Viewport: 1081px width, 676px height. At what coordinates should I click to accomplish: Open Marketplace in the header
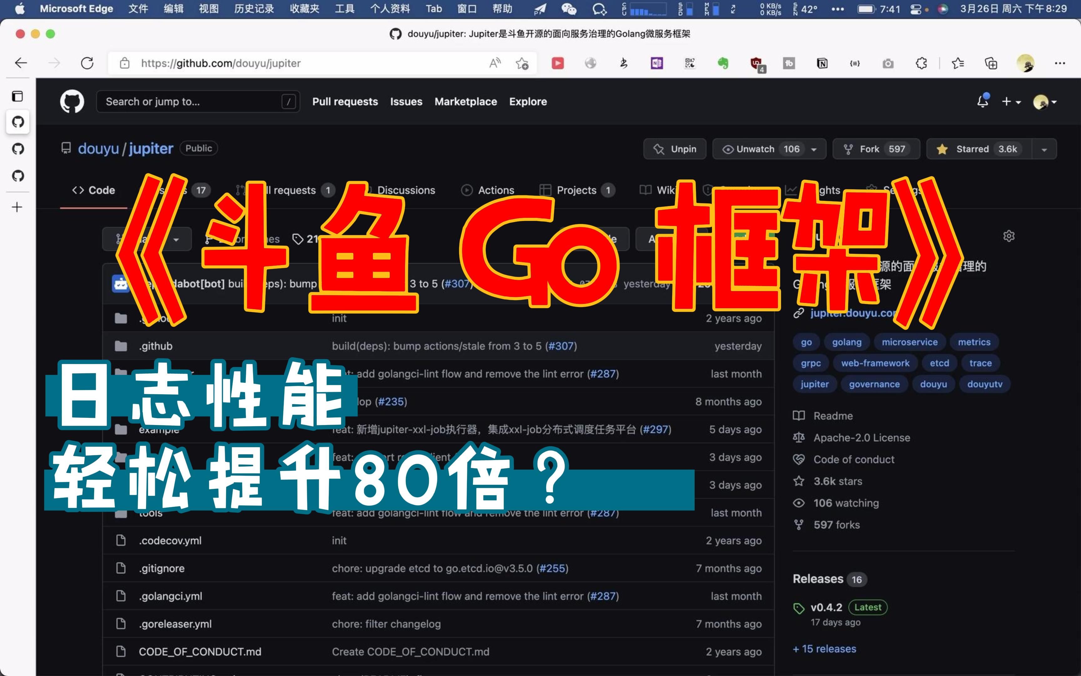[x=465, y=101]
